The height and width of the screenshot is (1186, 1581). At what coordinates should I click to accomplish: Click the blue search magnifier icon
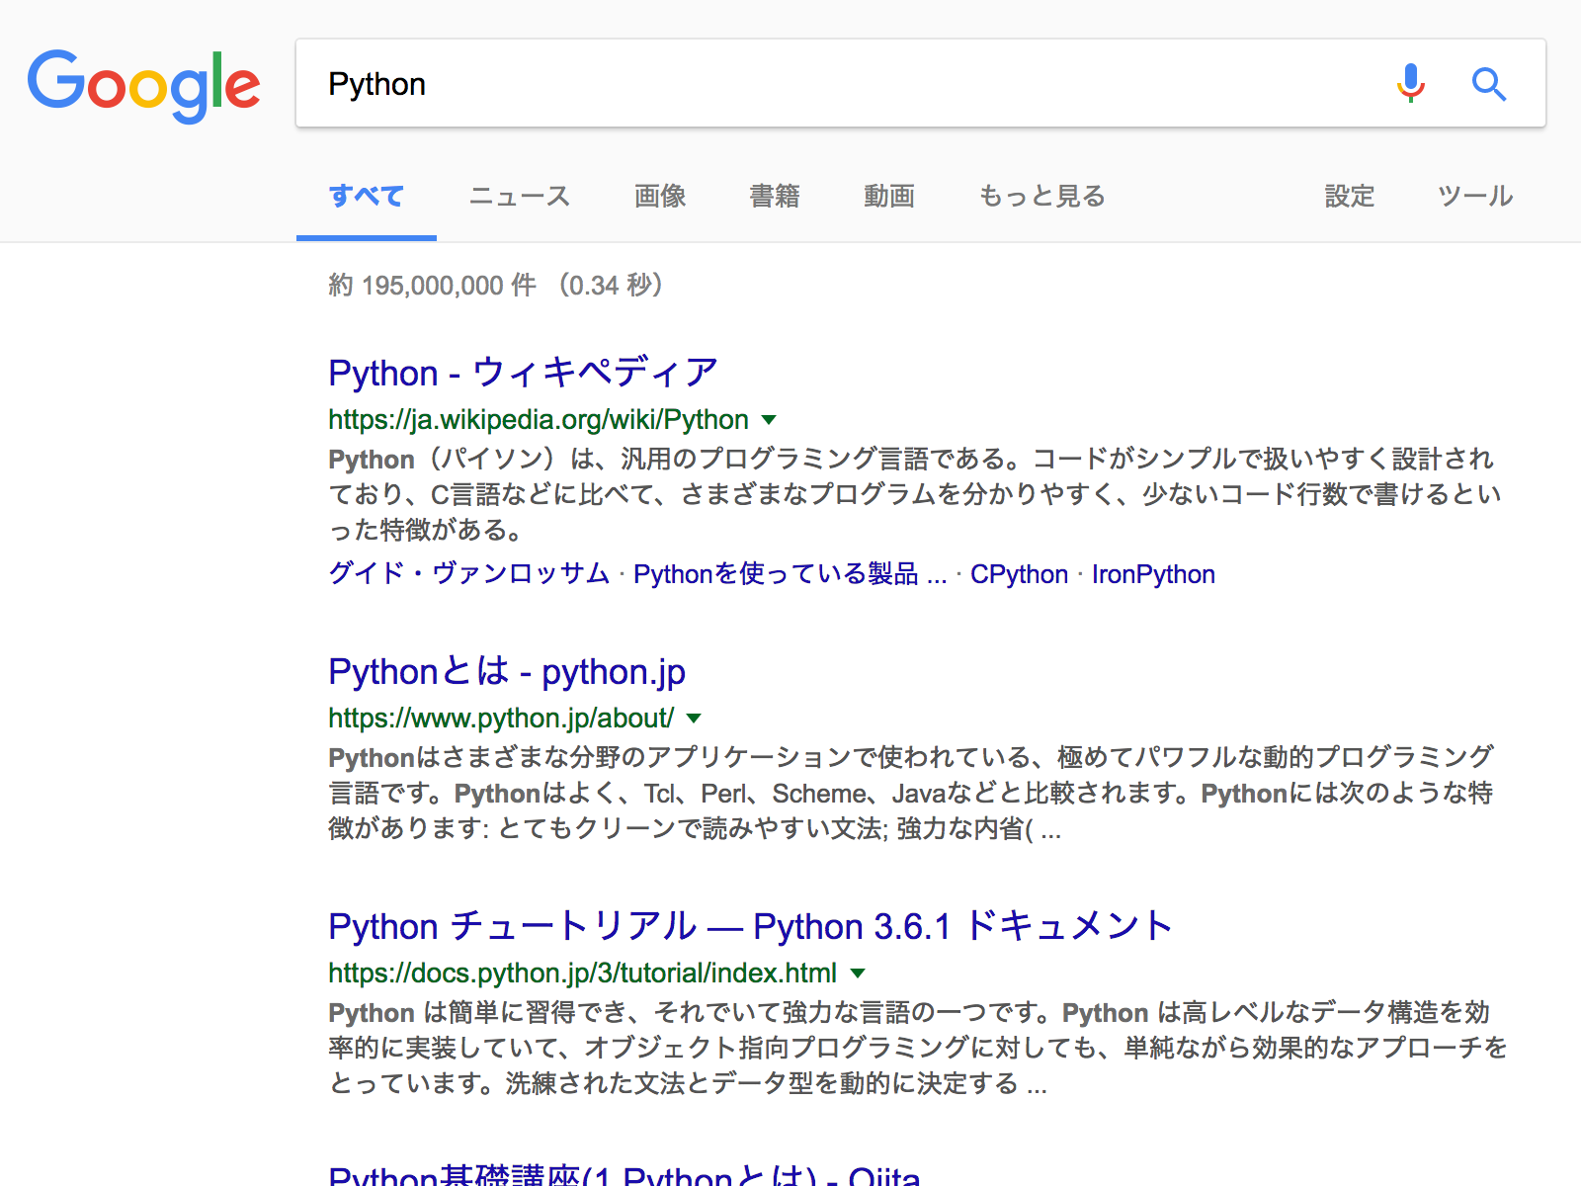click(1488, 84)
